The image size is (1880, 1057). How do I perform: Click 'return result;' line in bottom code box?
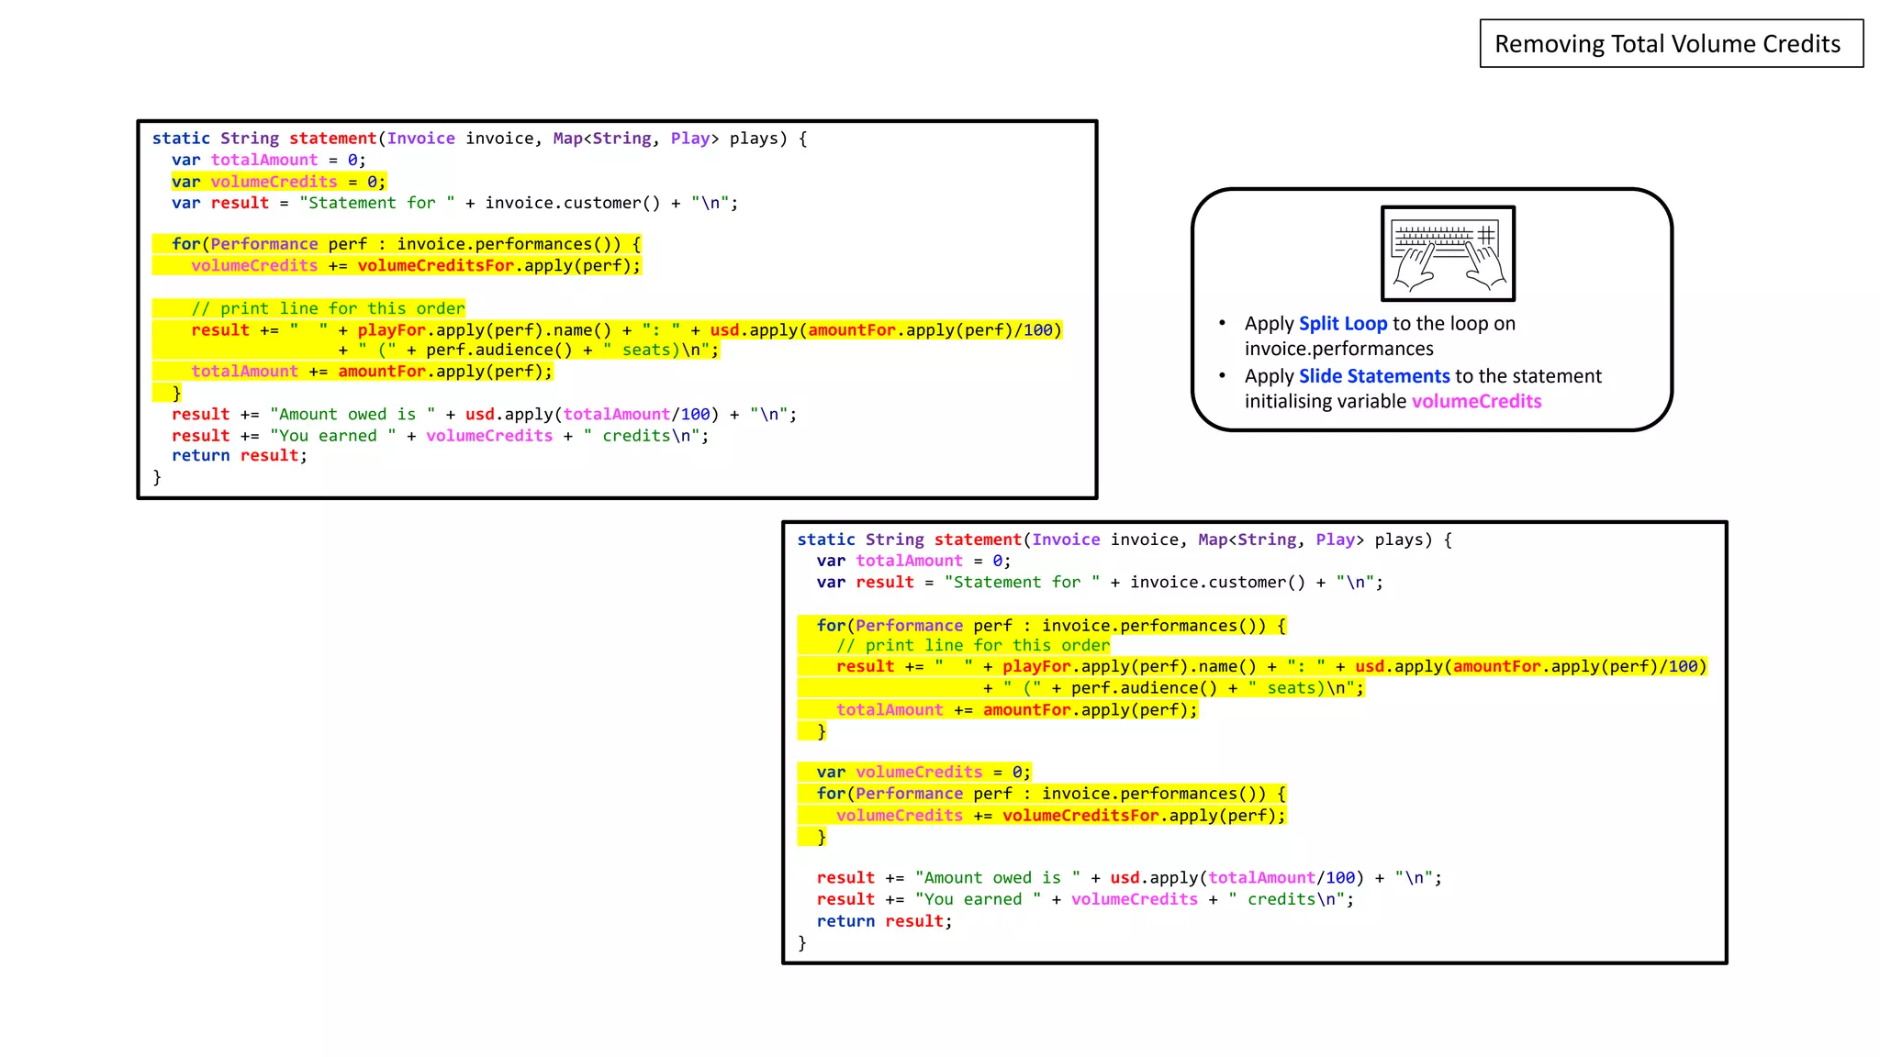[x=884, y=922]
